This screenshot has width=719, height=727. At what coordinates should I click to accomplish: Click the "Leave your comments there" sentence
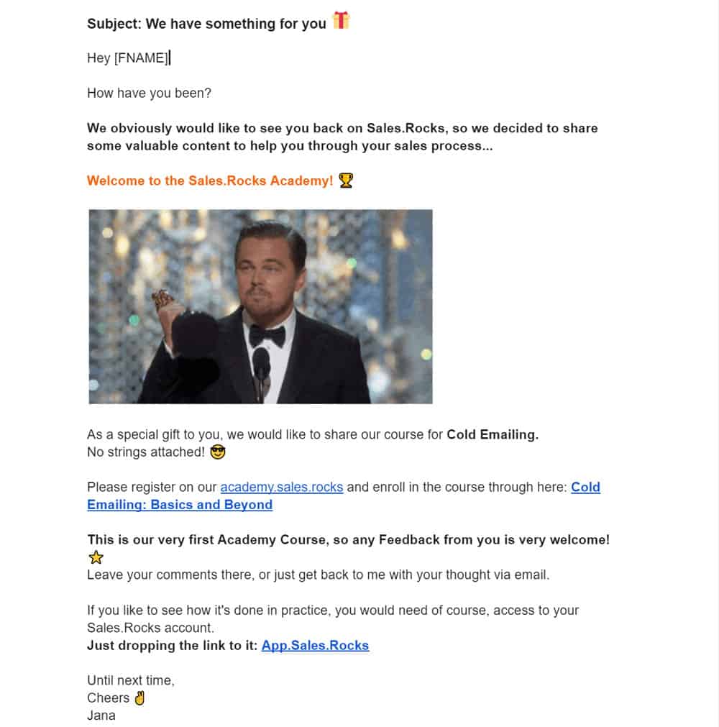click(316, 575)
